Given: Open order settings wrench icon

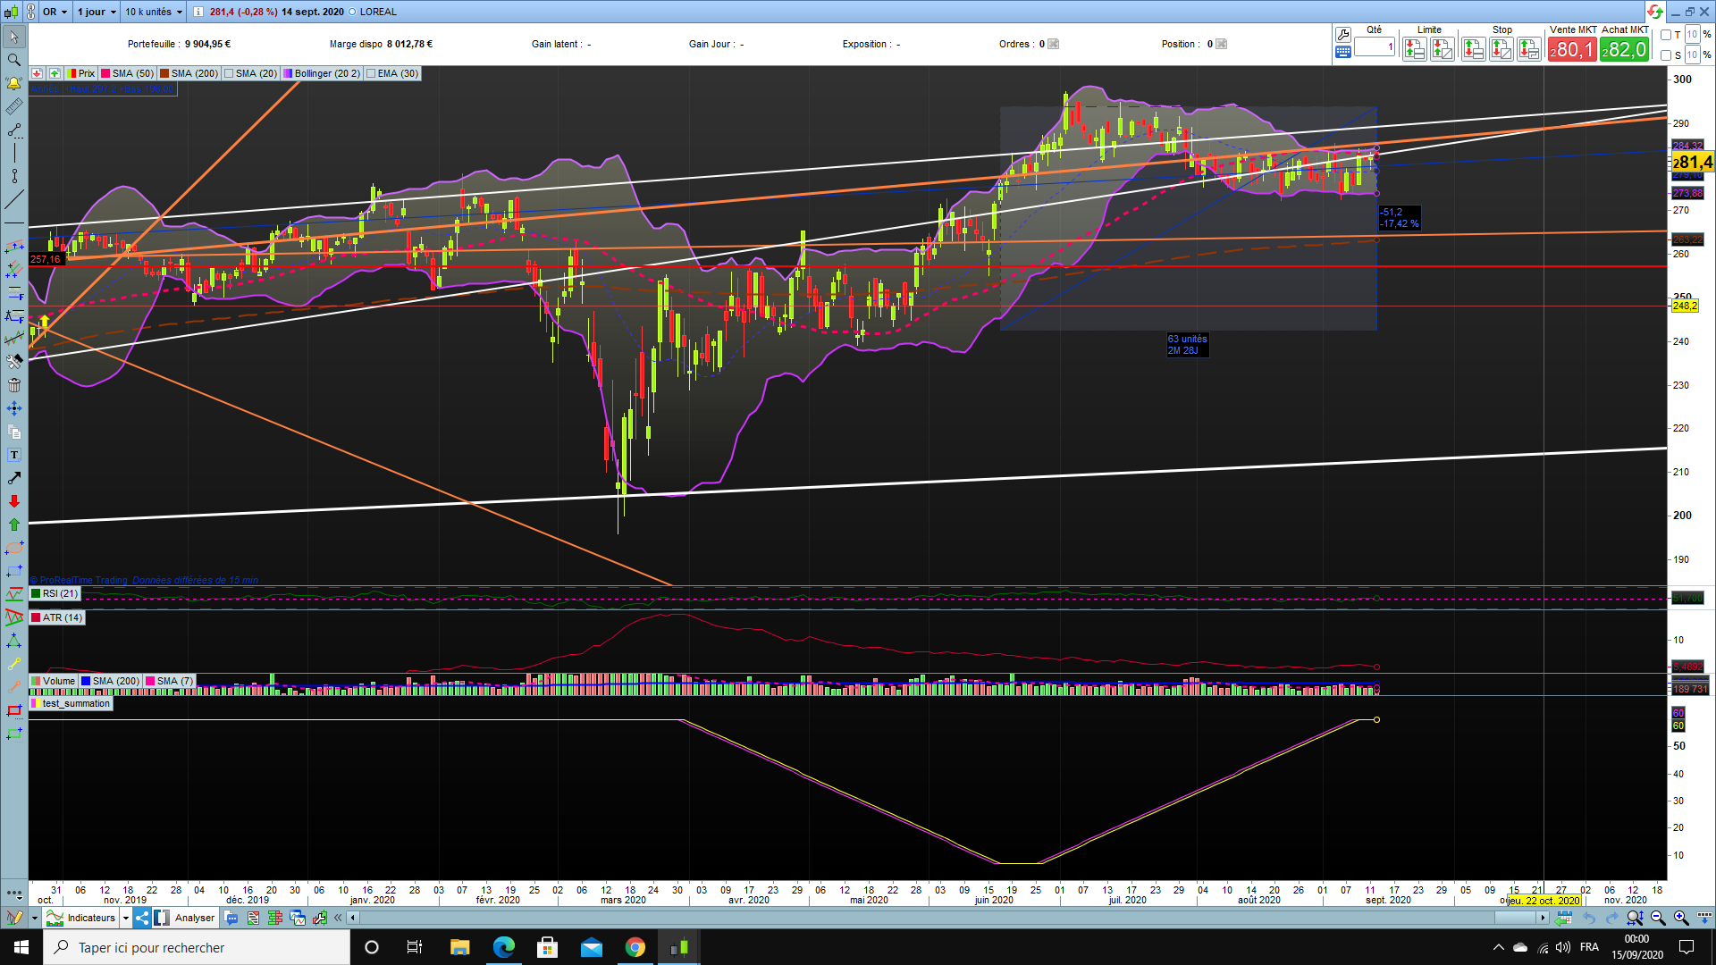Looking at the screenshot, I should coord(1342,35).
